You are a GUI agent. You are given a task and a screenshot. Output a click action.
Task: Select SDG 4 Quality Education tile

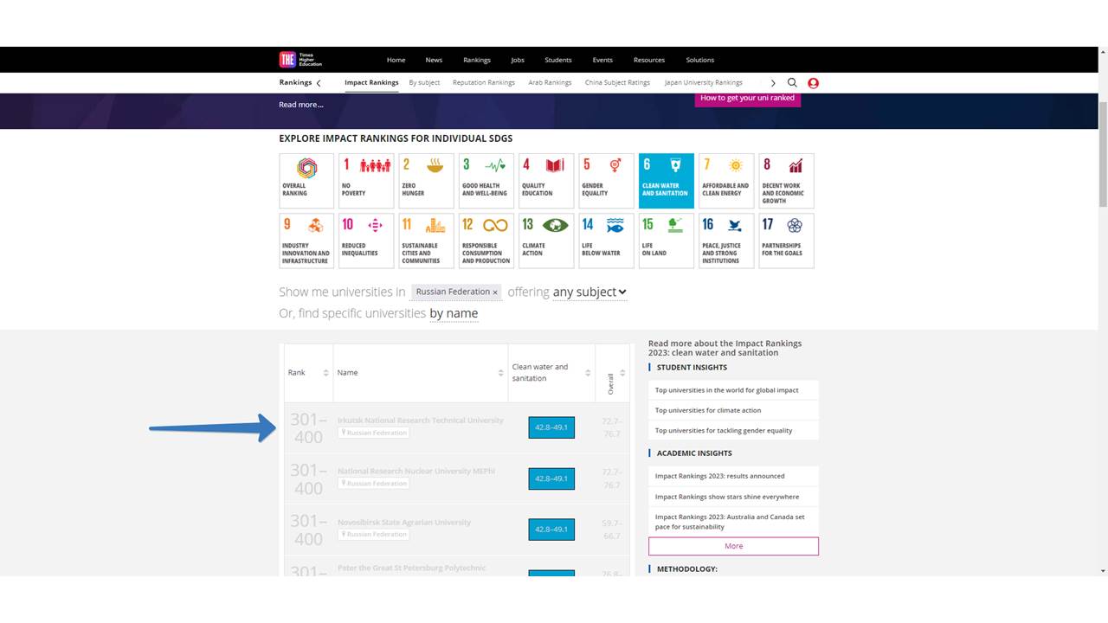tap(546, 181)
